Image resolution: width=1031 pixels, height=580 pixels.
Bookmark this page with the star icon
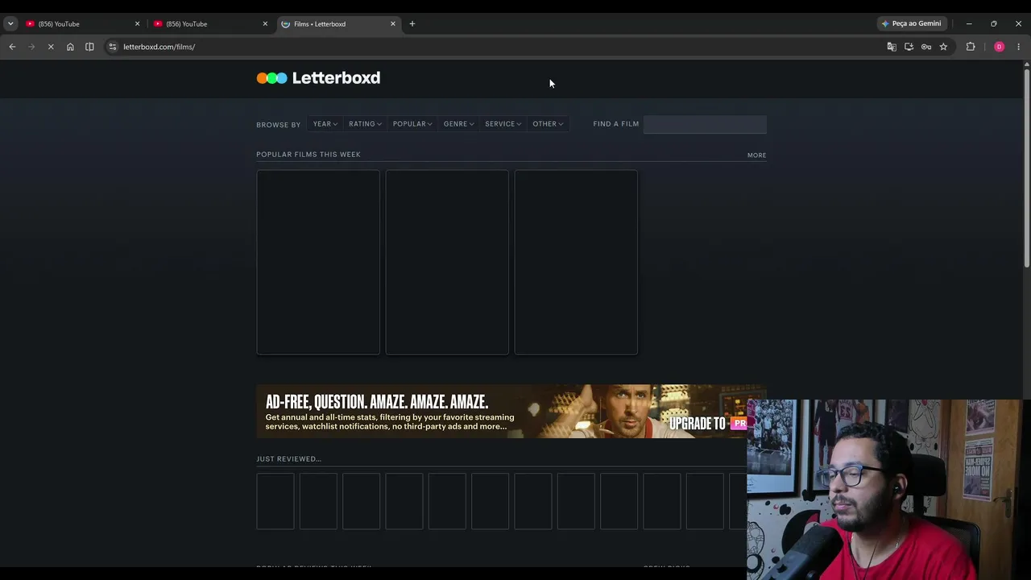tap(943, 47)
